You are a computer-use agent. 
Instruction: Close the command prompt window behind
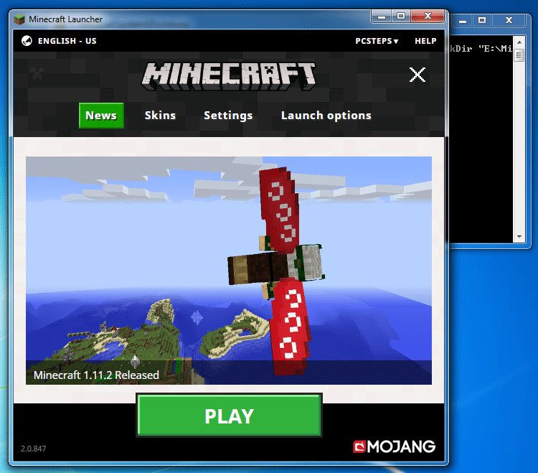[509, 21]
